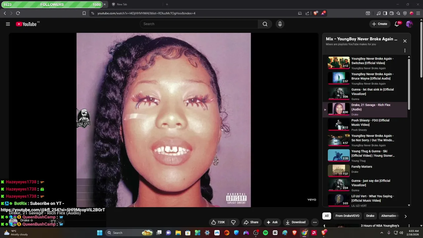This screenshot has height=238, width=423.
Task: Start voice search with the microphone
Action: click(x=280, y=24)
